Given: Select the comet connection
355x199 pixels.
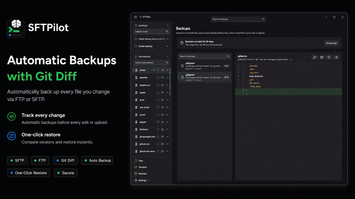Looking at the screenshot, I should tap(151, 115).
